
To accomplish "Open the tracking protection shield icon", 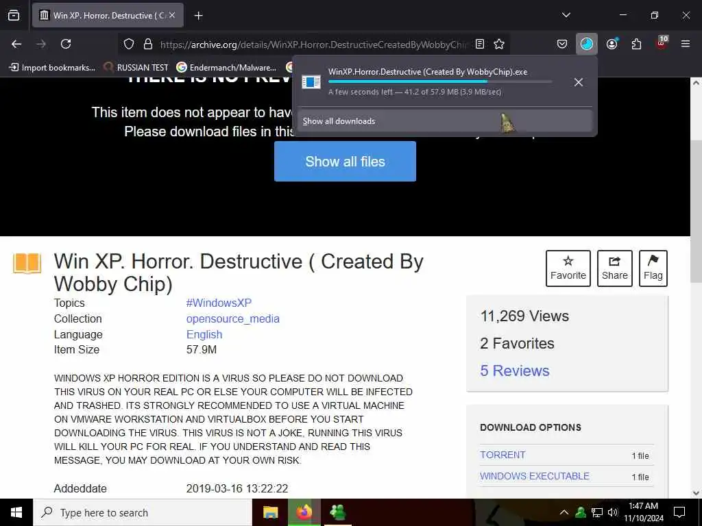I will coord(129,44).
